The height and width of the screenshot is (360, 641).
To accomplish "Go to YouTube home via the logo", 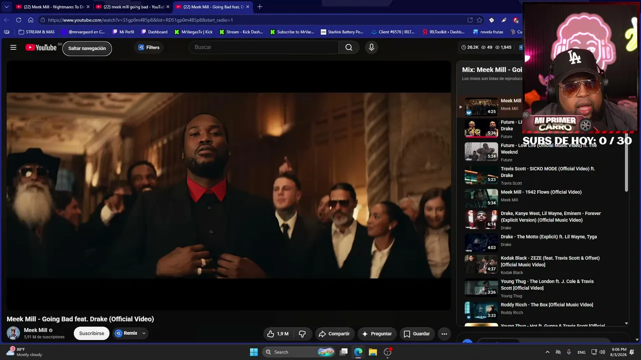I will pyautogui.click(x=41, y=47).
